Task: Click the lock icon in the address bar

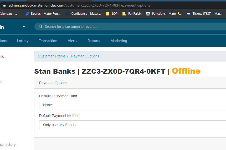Action: pos(4,5)
